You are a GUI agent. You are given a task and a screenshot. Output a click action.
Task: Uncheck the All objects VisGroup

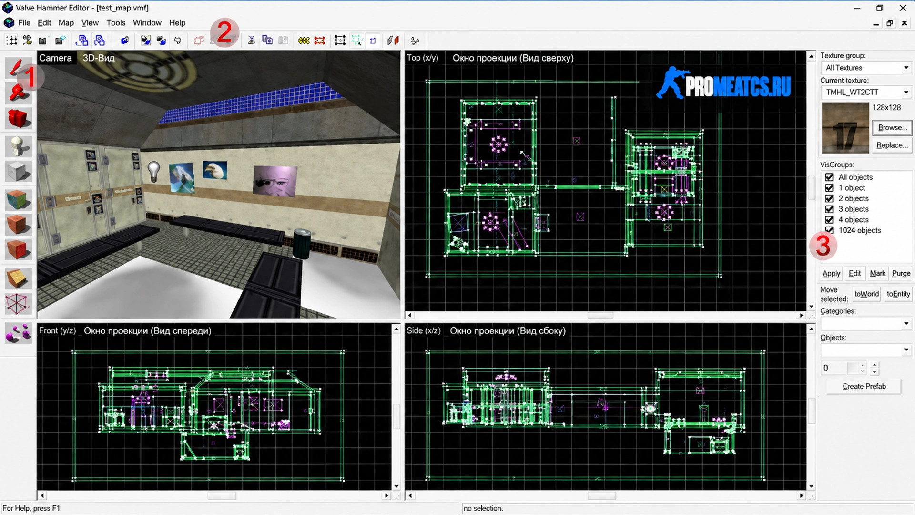829,177
